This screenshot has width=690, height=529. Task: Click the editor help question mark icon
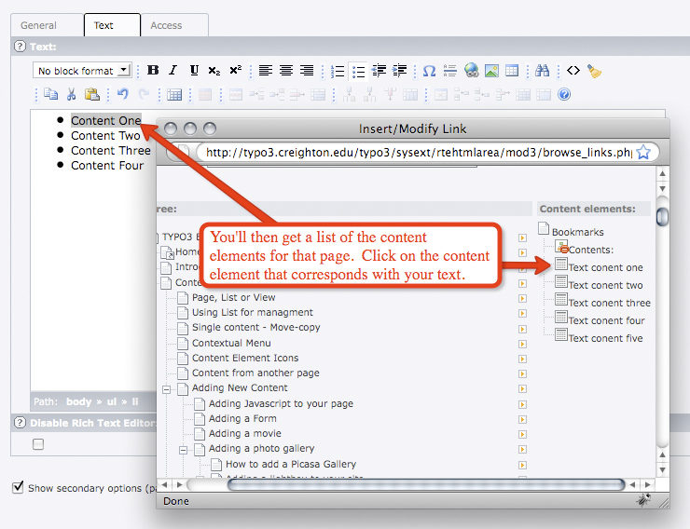(x=564, y=94)
